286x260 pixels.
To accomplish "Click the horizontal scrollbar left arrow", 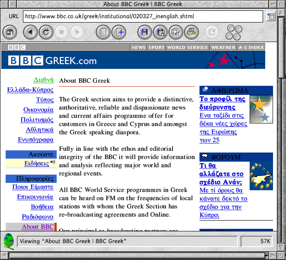I will coord(4,256).
